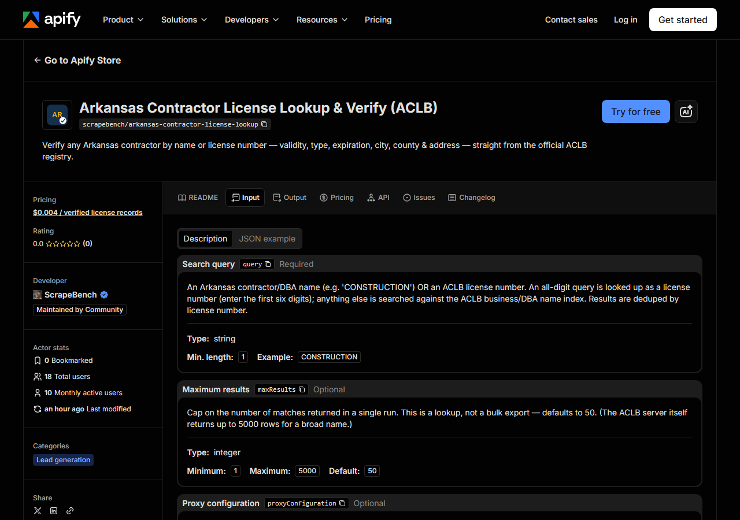
Task: Go back to Apify Store
Action: (77, 60)
